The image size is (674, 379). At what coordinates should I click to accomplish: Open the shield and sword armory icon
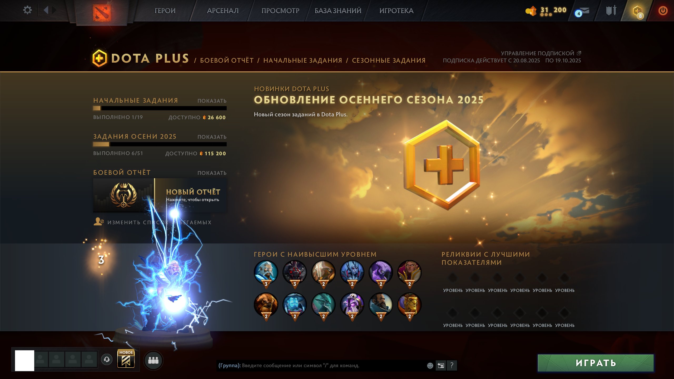(x=611, y=11)
